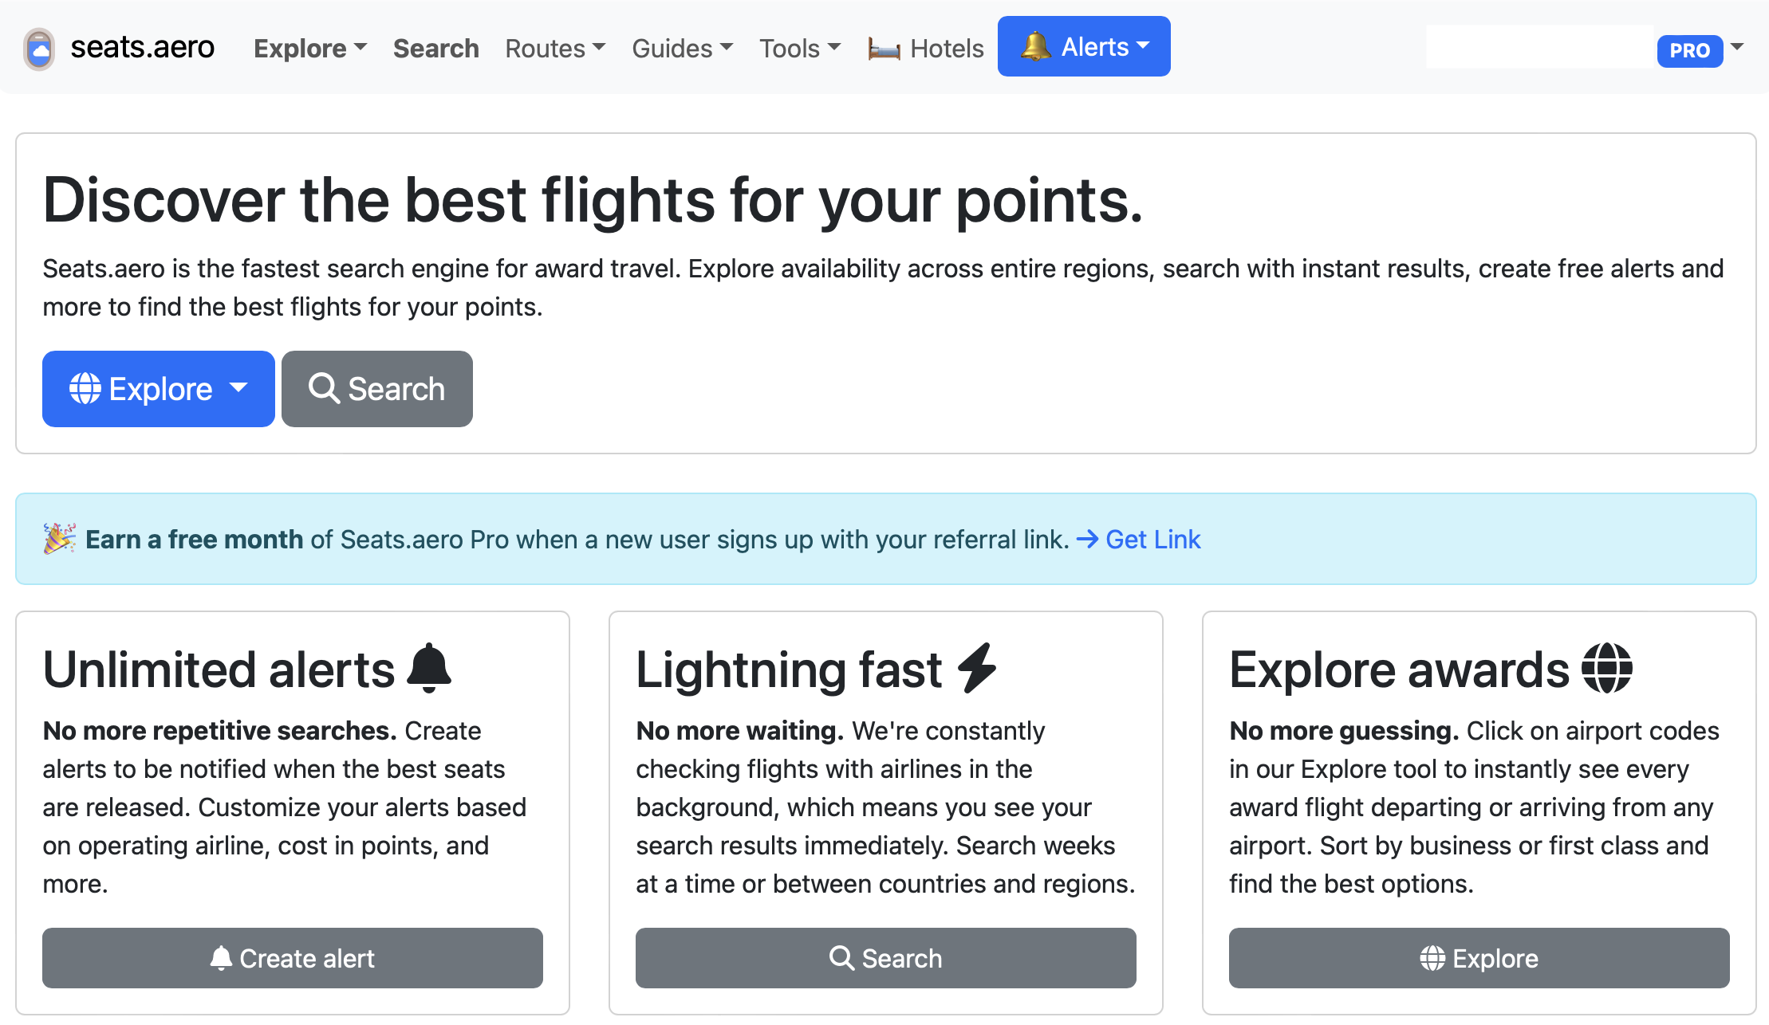Click the globe icon beside Explore awards heading
The image size is (1769, 1025).
click(1607, 668)
